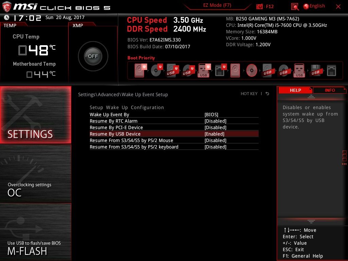Screen dimensions: 348x261
Task: Select the UEFI network boot icon
Action: pyautogui.click(x=221, y=70)
